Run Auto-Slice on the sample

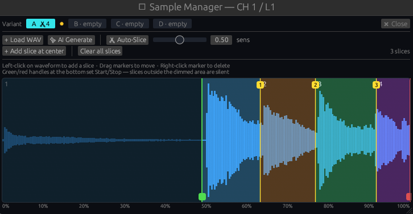[127, 40]
